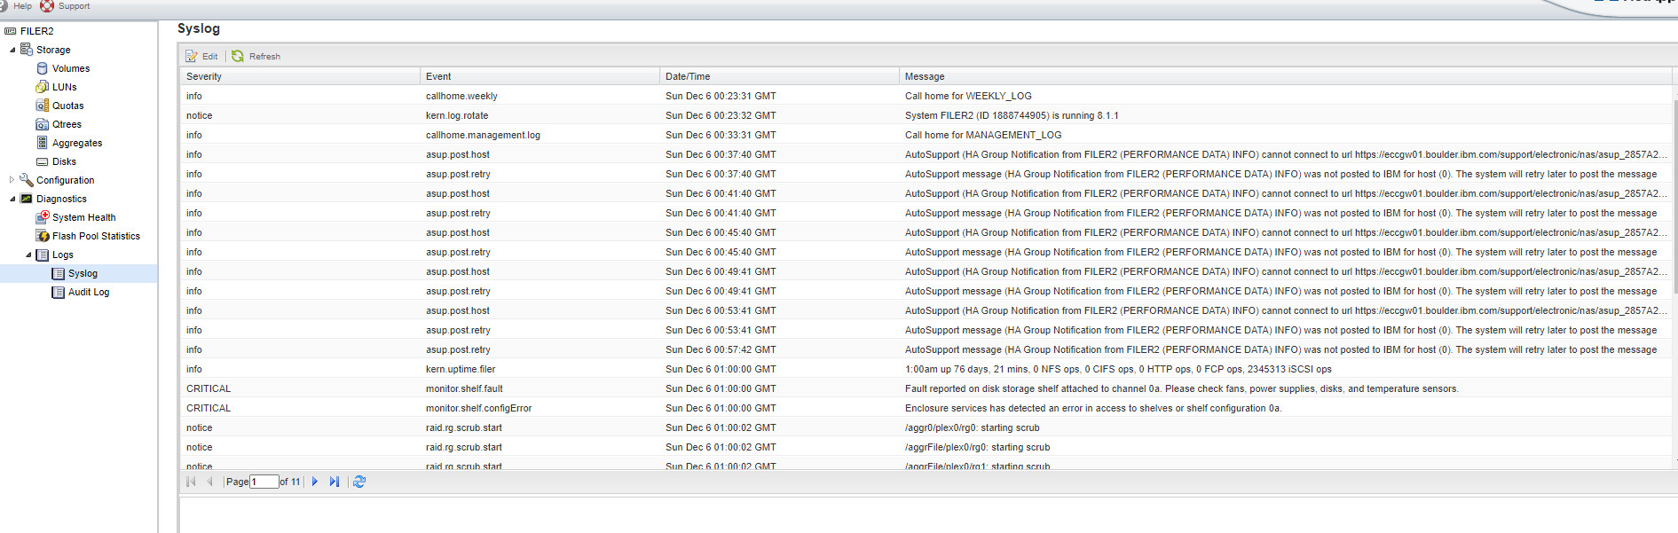Open the Aggregates node
This screenshot has width=1678, height=533.
tap(76, 143)
